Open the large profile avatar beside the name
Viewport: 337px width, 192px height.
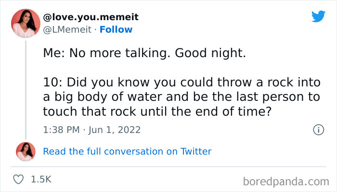point(26,23)
